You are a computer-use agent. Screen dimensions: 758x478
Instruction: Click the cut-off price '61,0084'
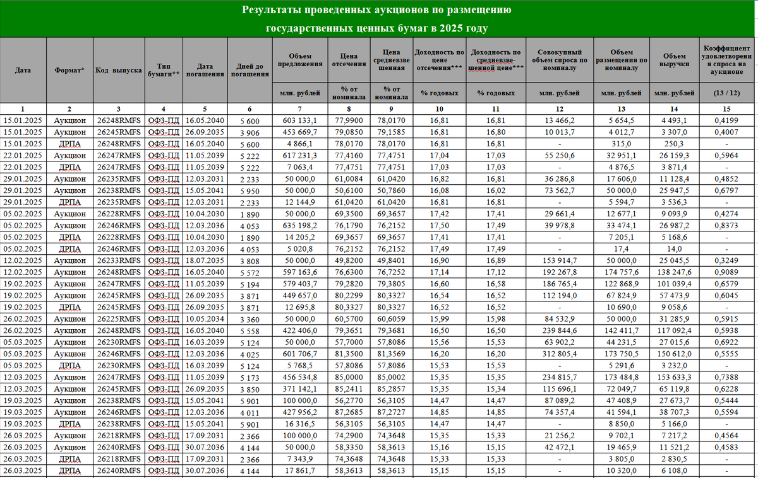pos(349,178)
